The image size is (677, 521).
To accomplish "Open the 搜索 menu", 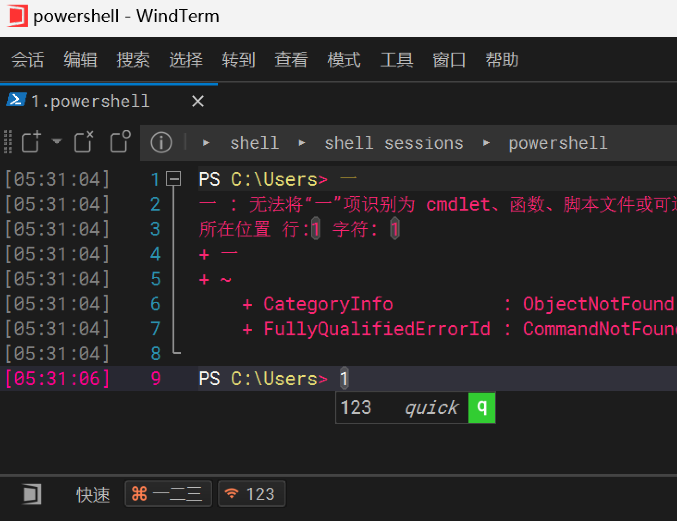I will (x=133, y=60).
